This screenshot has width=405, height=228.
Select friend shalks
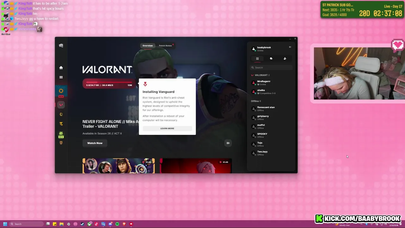[271, 92]
